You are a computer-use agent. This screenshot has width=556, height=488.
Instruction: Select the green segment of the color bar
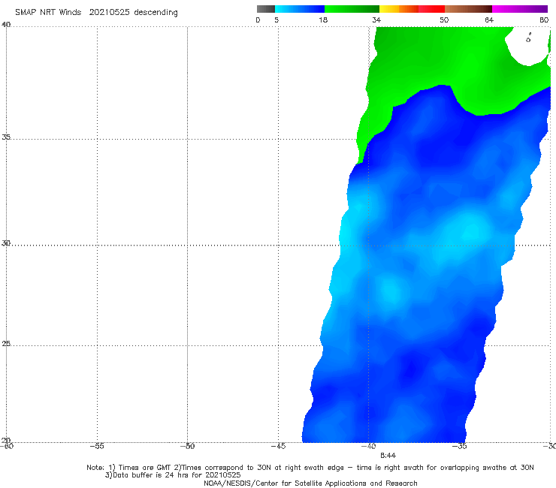pyautogui.click(x=352, y=9)
